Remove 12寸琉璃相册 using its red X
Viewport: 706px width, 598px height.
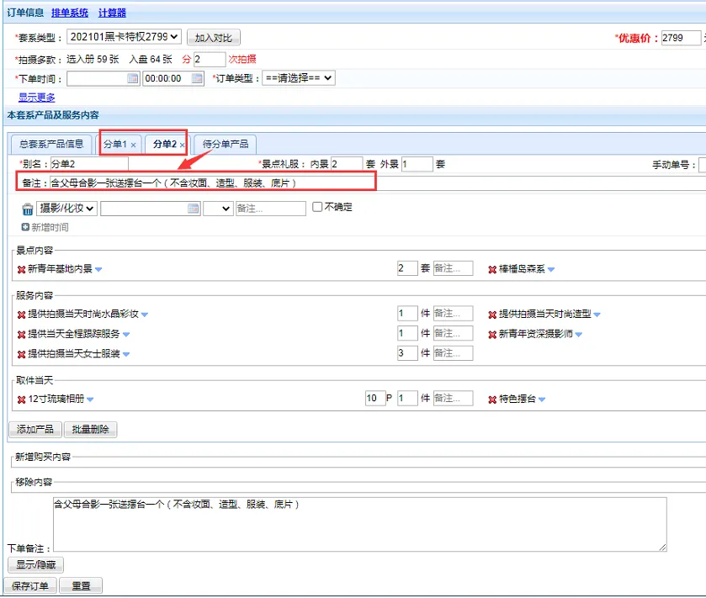pos(21,400)
